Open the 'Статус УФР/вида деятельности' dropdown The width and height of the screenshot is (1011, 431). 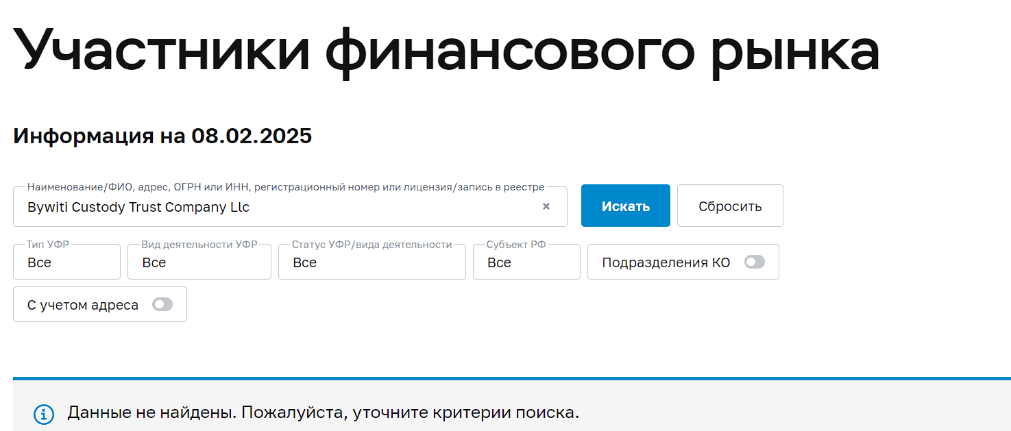[x=371, y=262]
